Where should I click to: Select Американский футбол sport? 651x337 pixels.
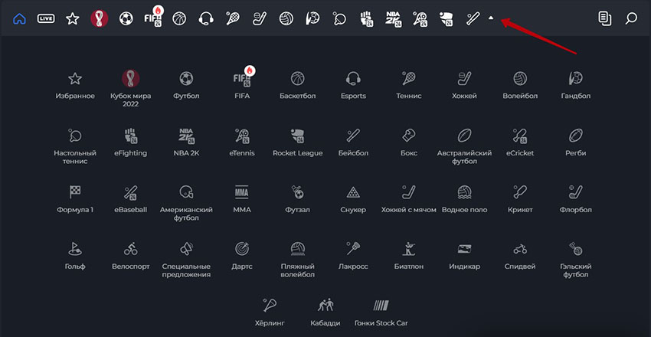pos(186,203)
